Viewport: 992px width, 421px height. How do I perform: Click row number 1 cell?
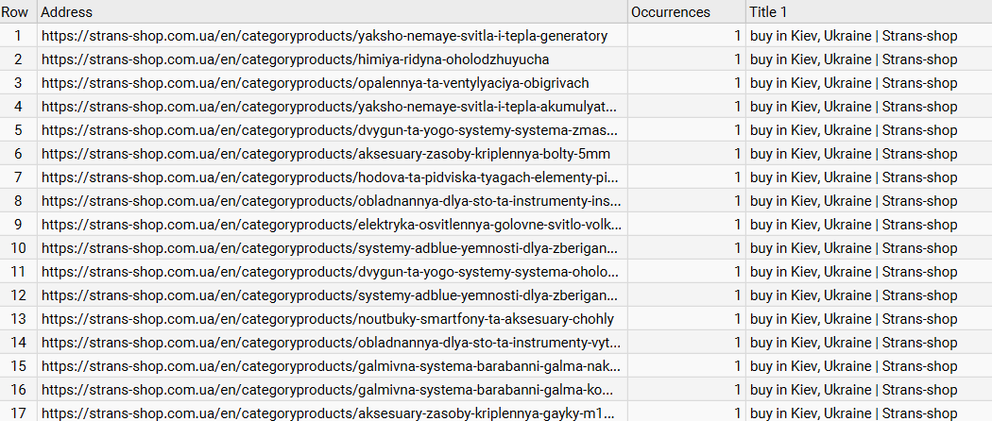tap(18, 36)
